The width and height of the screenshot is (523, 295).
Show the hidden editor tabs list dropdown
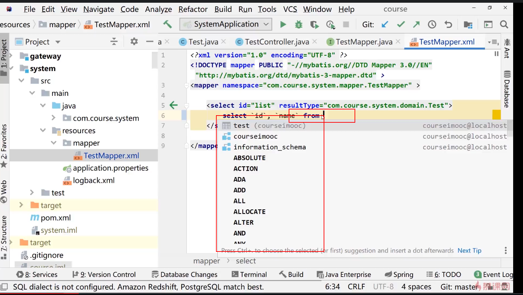tap(493, 42)
